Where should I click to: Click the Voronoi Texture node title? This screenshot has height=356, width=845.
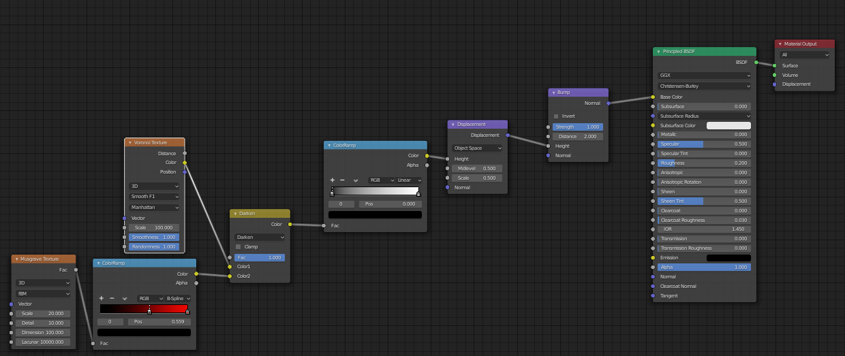151,143
